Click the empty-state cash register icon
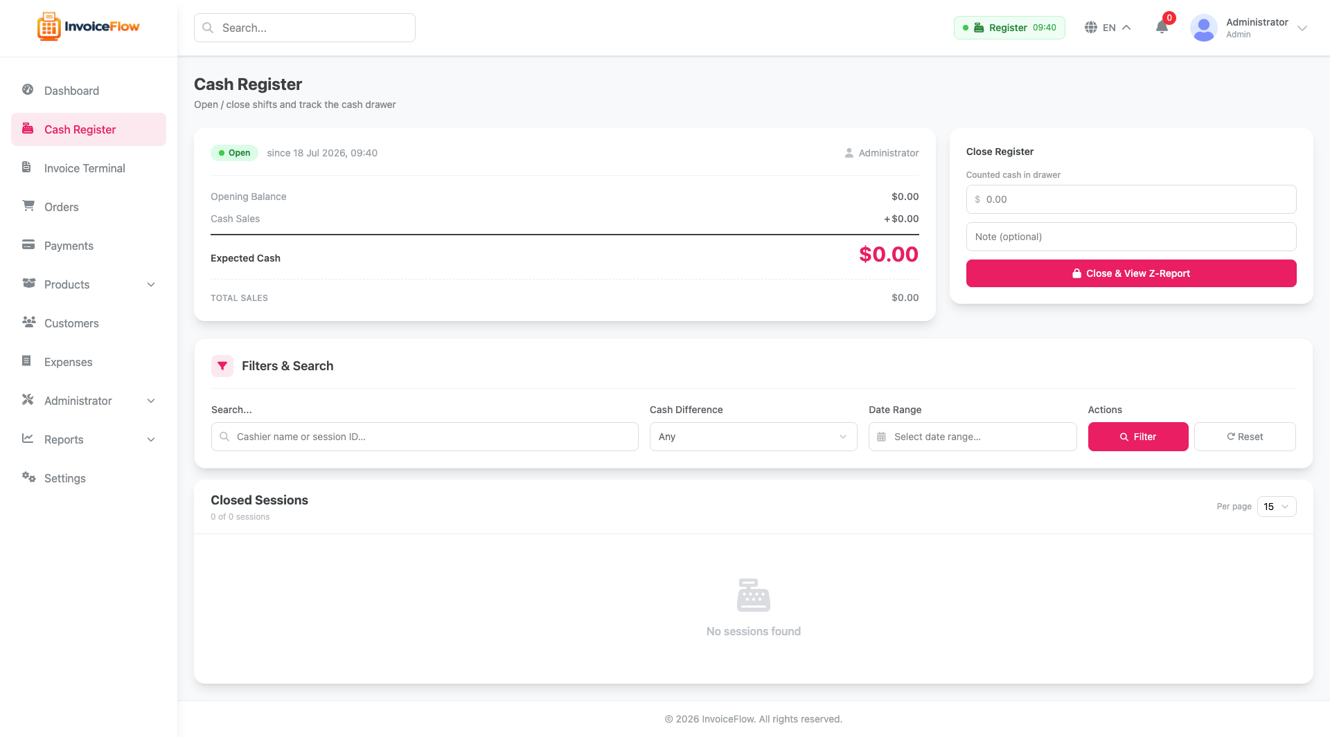This screenshot has height=737, width=1330. (x=754, y=595)
